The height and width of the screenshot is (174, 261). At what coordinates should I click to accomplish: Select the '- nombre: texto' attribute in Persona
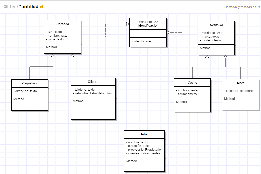(57, 35)
